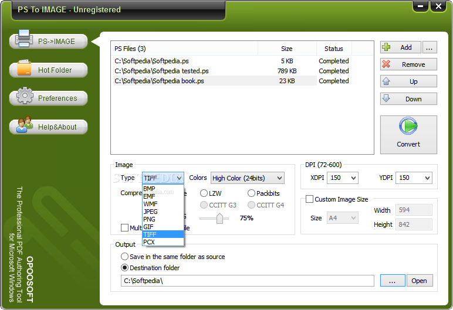Open the paper Size A4 dropdown
Viewport: 453px width, 310px height.
[x=342, y=218]
